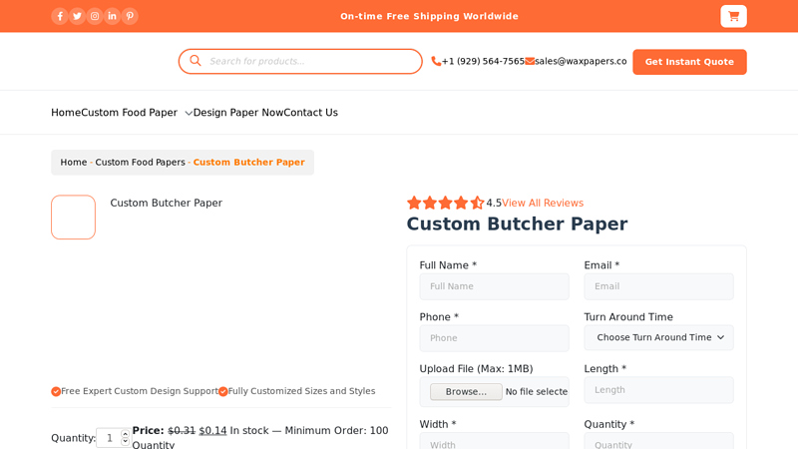Click the half-filled fifth rating star
This screenshot has width=798, height=449.
477,204
